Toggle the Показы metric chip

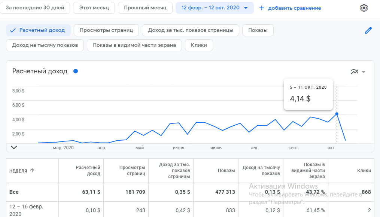258,30
